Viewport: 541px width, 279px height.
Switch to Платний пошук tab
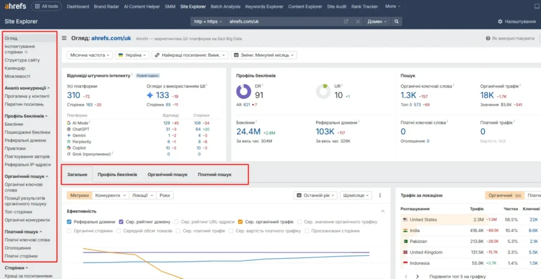tap(214, 175)
